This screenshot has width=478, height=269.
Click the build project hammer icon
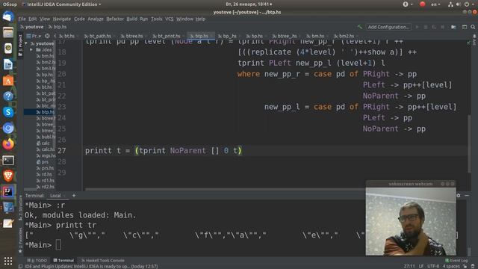(x=360, y=27)
